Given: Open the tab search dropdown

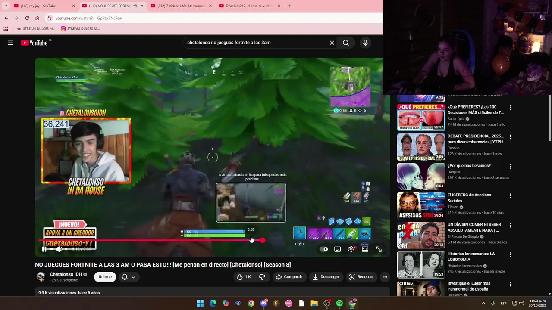Looking at the screenshot, I should tap(5, 6).
